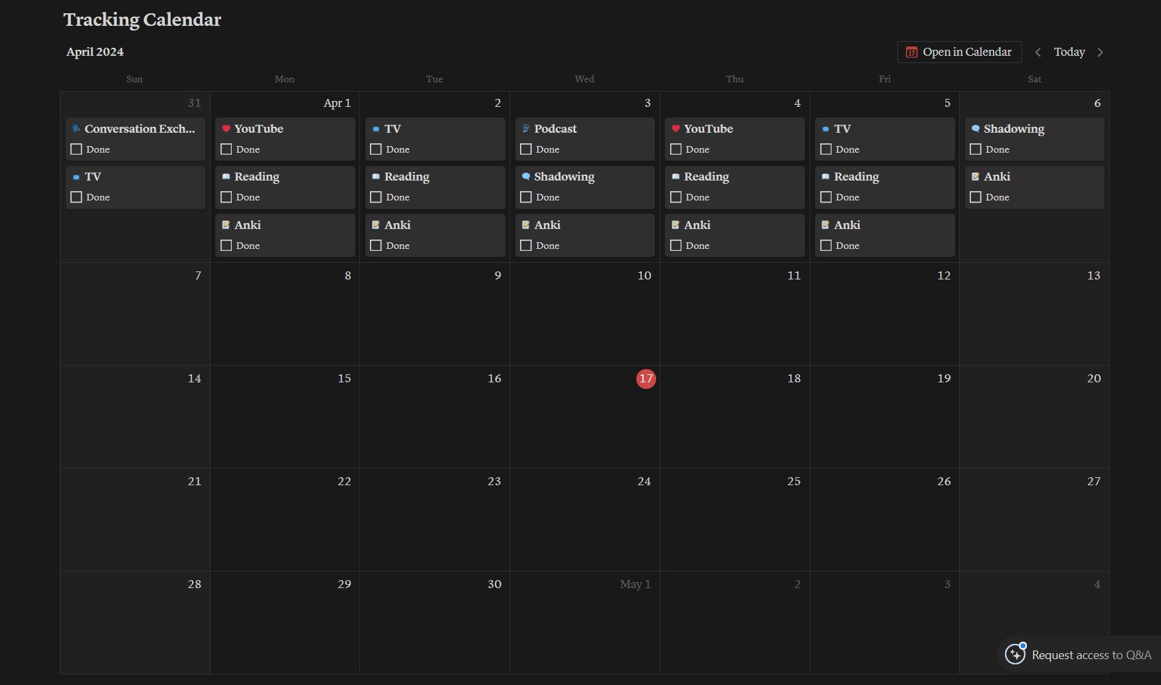Click the speech bubble icon on April 6 Shadowing
This screenshot has width=1161, height=685.
(975, 129)
